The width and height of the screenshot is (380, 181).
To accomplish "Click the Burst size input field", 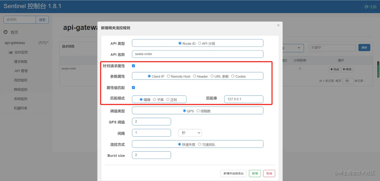I will (151, 155).
